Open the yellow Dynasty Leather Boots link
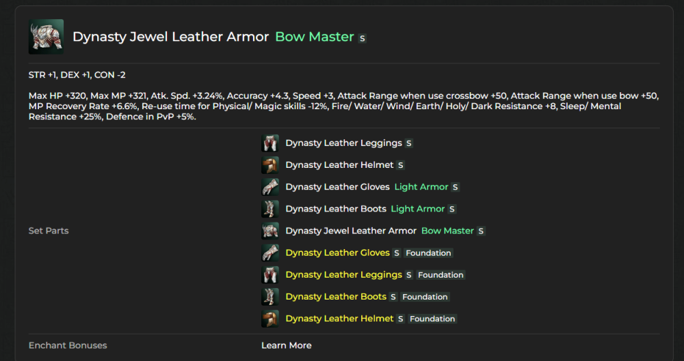 tap(336, 297)
